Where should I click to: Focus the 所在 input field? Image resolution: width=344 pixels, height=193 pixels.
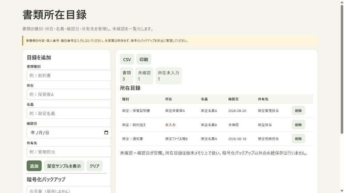point(69,94)
